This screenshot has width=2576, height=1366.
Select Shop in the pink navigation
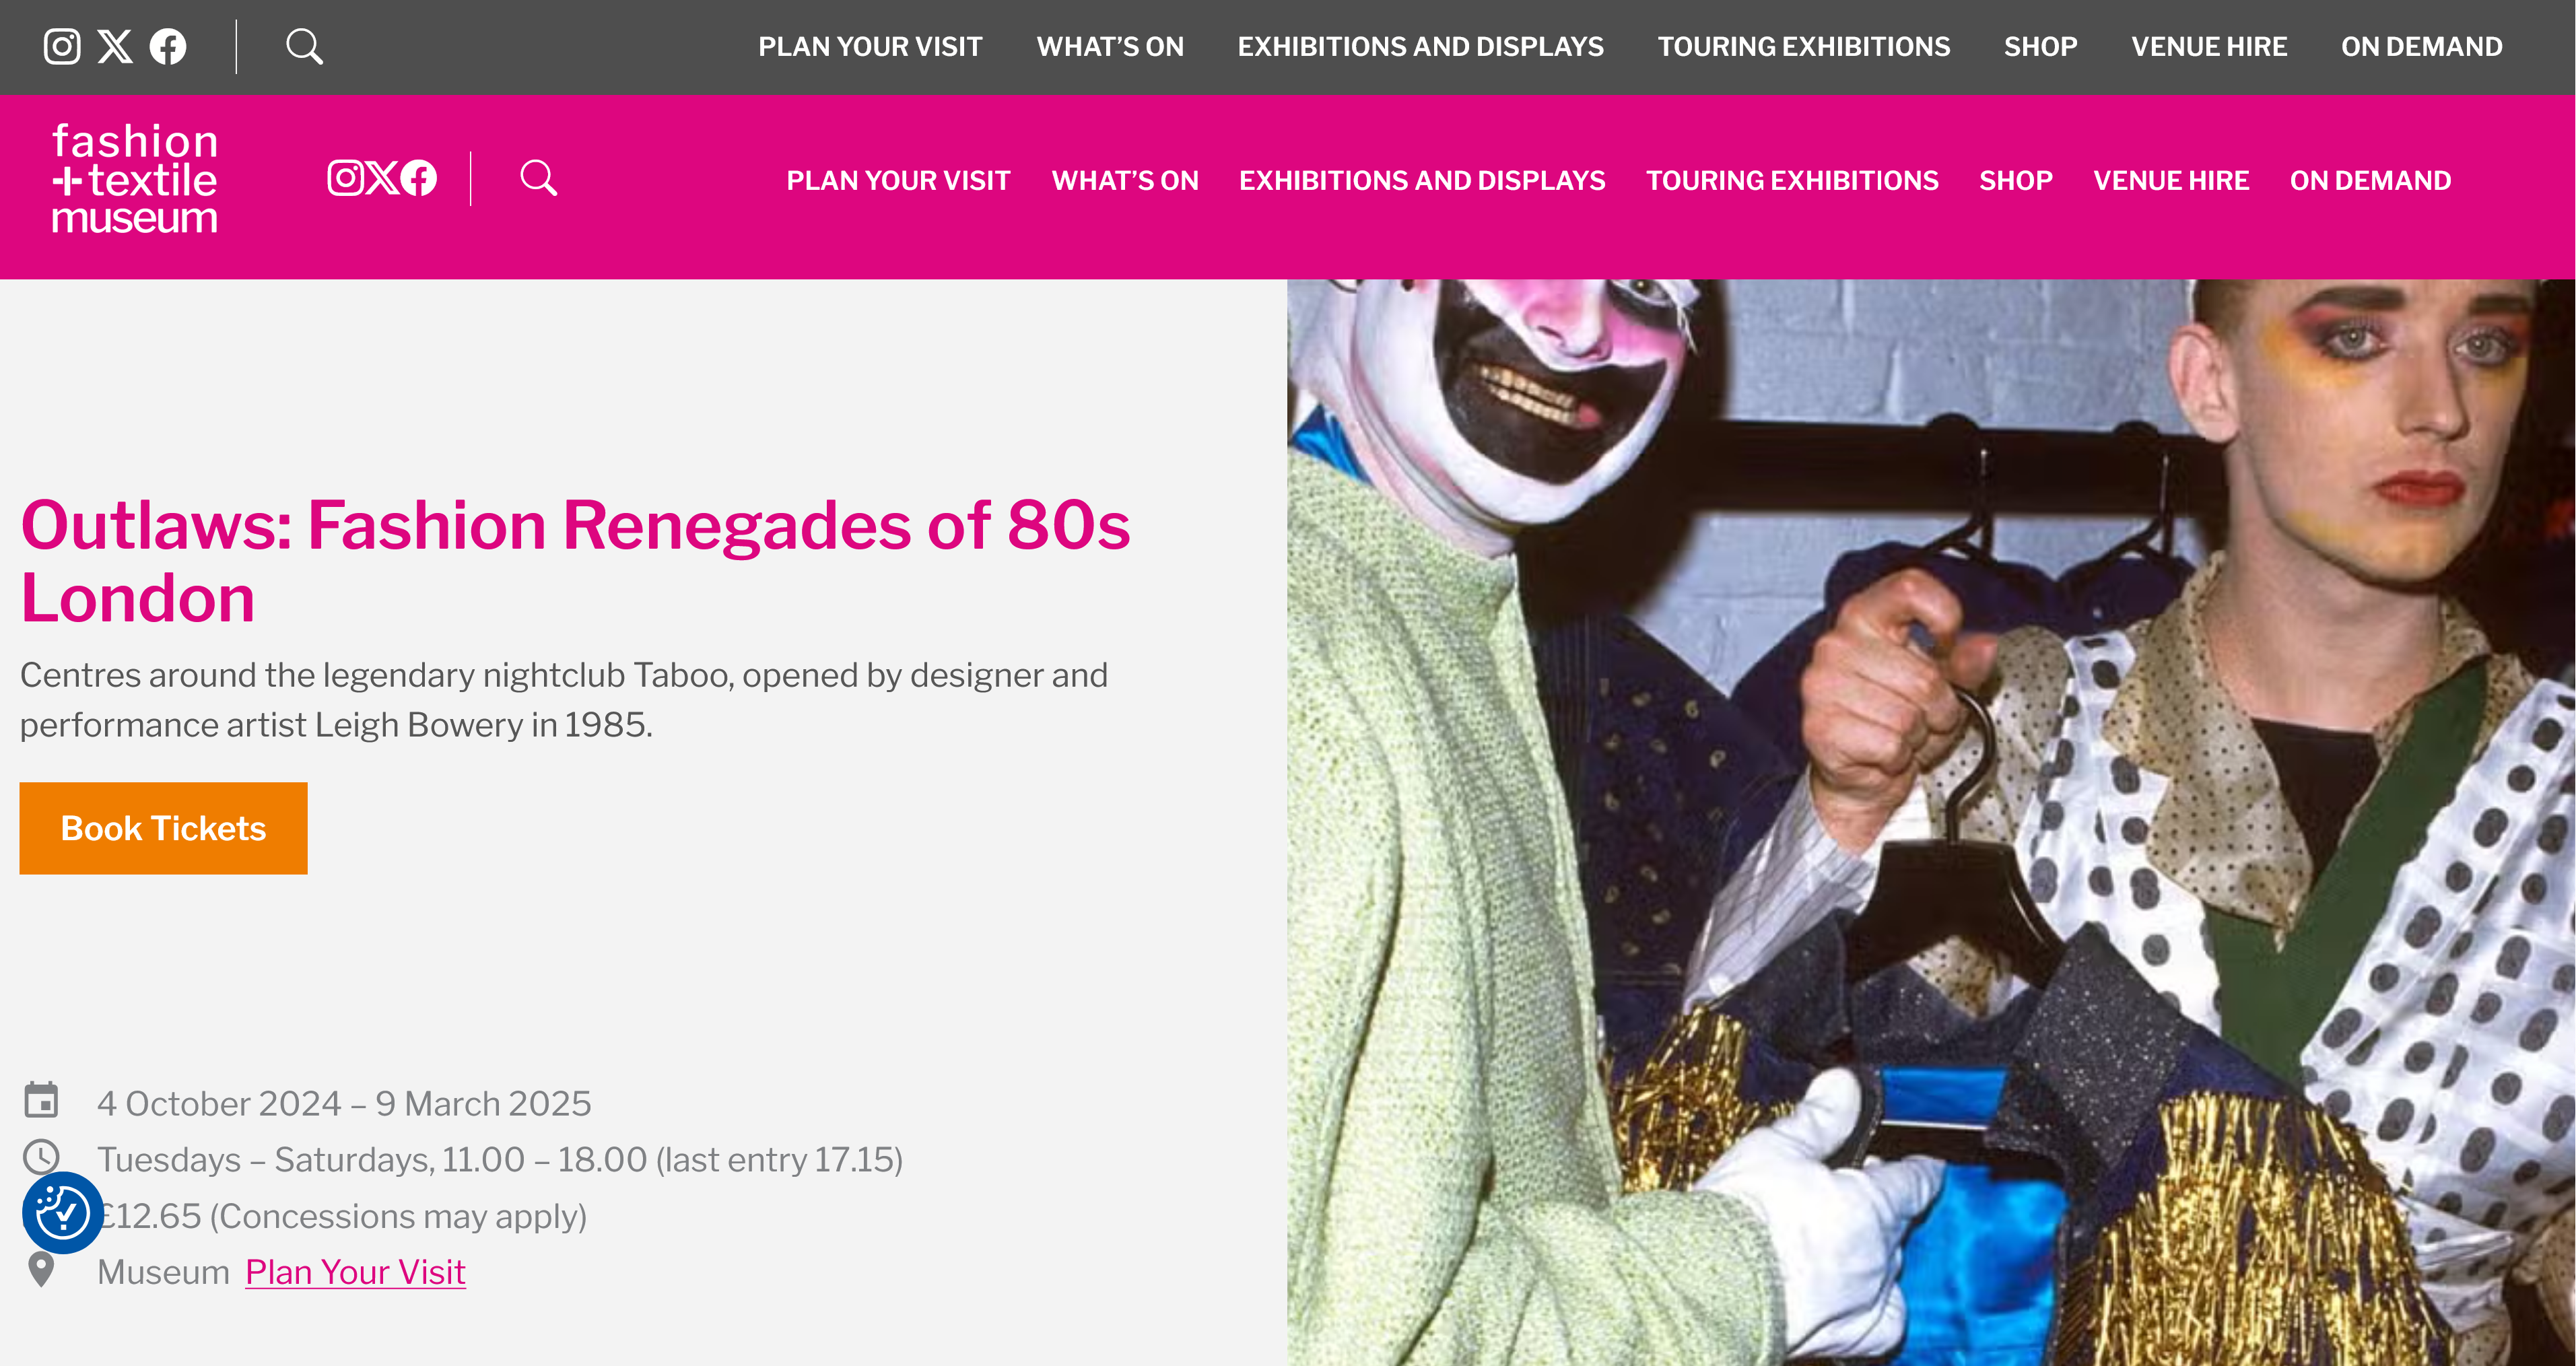tap(2016, 181)
